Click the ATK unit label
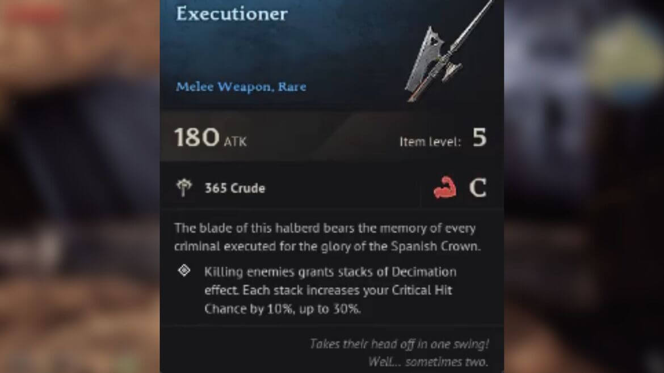Image resolution: width=664 pixels, height=373 pixels. coord(235,142)
